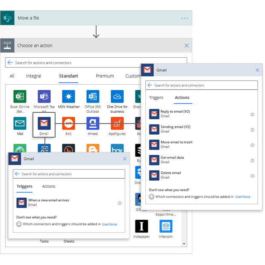Image resolution: width=265 pixels, height=265 pixels.
Task: Choose the Move email to trash action
Action: click(176, 144)
